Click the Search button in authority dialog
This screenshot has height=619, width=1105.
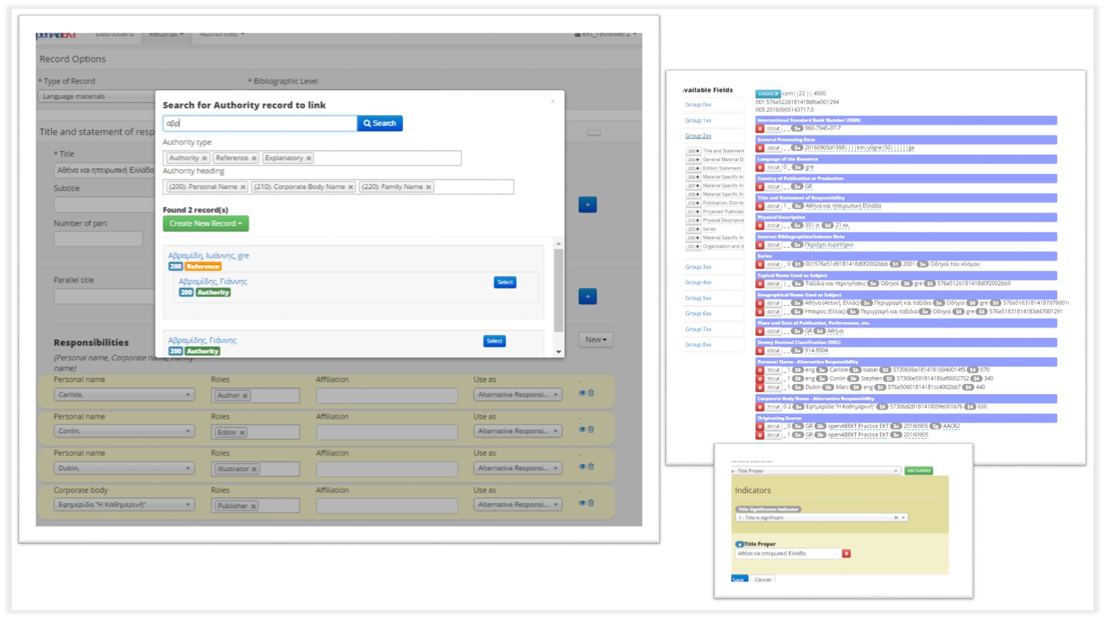click(x=378, y=123)
